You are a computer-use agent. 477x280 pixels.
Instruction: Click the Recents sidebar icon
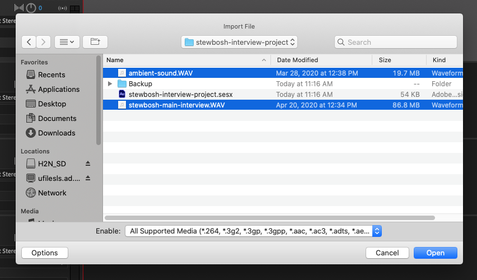[x=31, y=74]
